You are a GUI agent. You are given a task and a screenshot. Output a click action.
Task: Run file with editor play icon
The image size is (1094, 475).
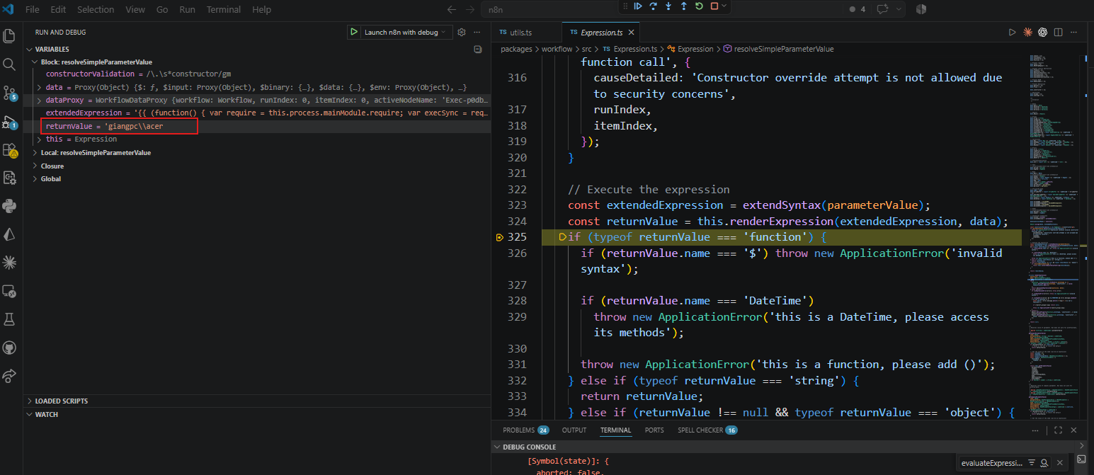tap(1012, 32)
